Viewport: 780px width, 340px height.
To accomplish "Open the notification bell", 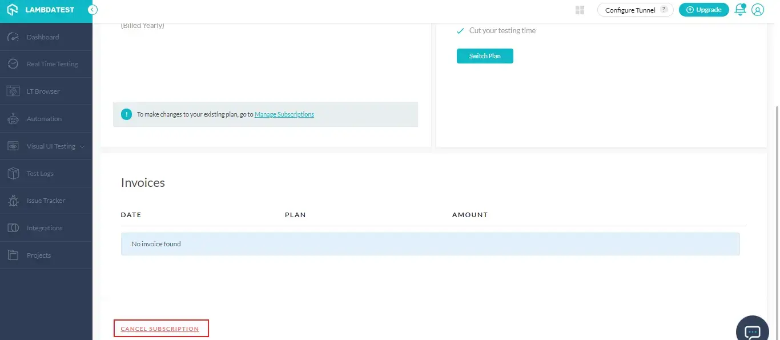I will pyautogui.click(x=740, y=9).
